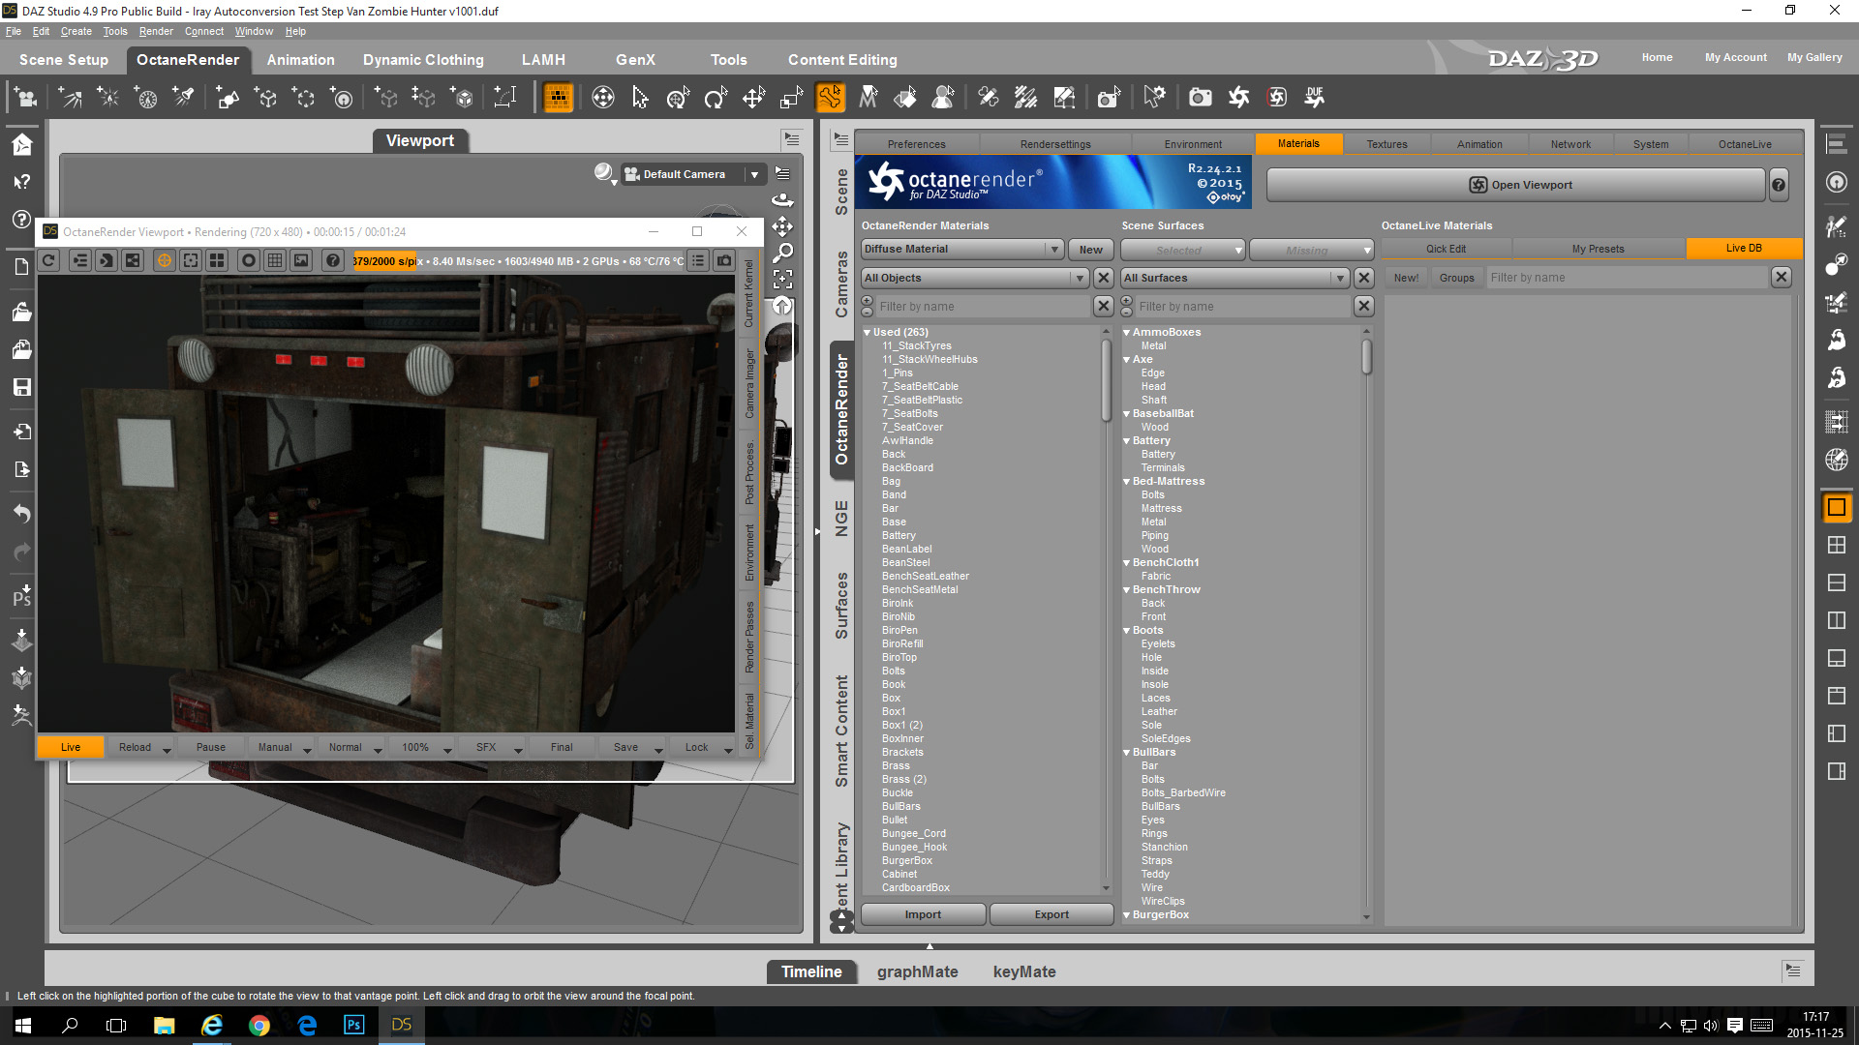Screen dimensions: 1859x1045
Task: Toggle the Live render mode button
Action: pyautogui.click(x=71, y=747)
